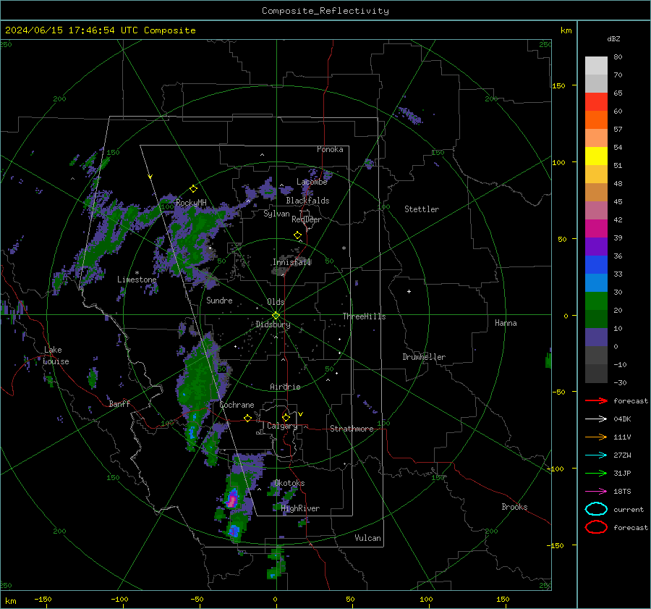The height and width of the screenshot is (609, 651).
Task: Click the Composite_Reflectivity title text
Action: tap(325, 11)
